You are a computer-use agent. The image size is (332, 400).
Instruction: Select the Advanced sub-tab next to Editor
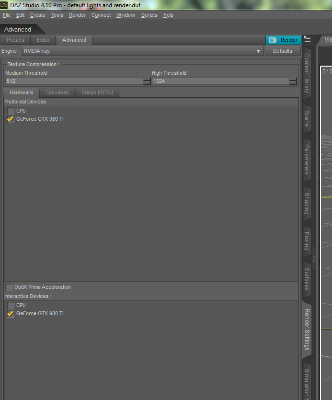point(74,40)
